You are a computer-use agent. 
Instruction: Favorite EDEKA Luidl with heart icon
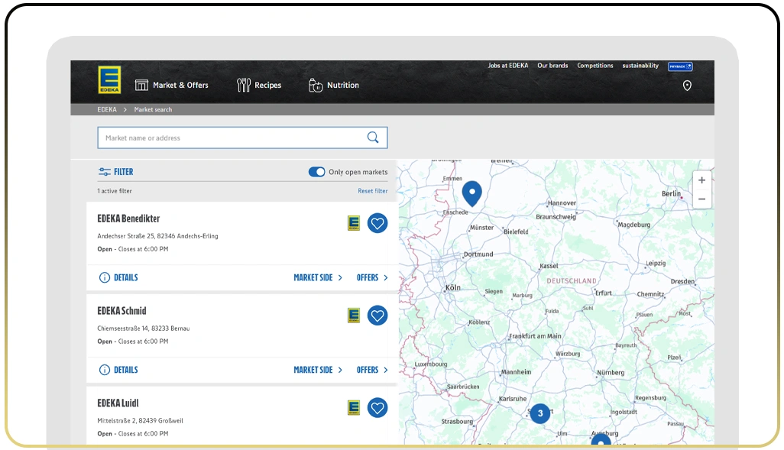[x=377, y=408]
